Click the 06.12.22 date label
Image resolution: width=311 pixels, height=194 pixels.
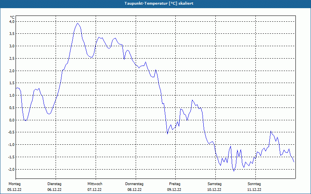[54, 190]
